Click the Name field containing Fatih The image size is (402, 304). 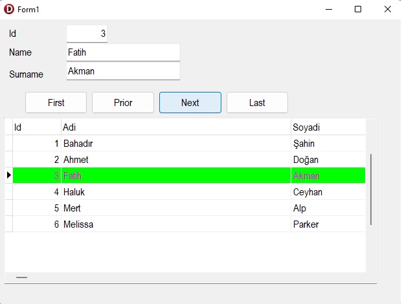point(123,52)
